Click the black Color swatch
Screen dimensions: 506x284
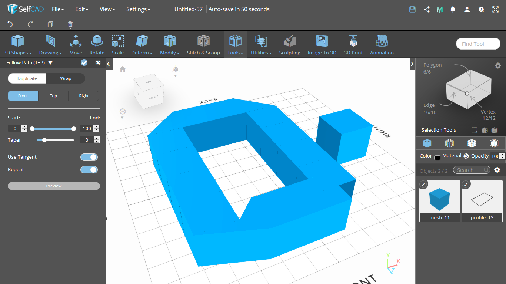click(437, 157)
